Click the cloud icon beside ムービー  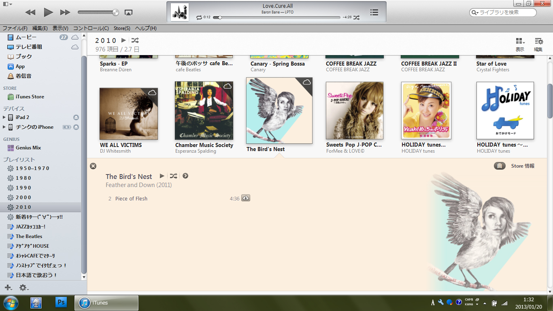(75, 37)
